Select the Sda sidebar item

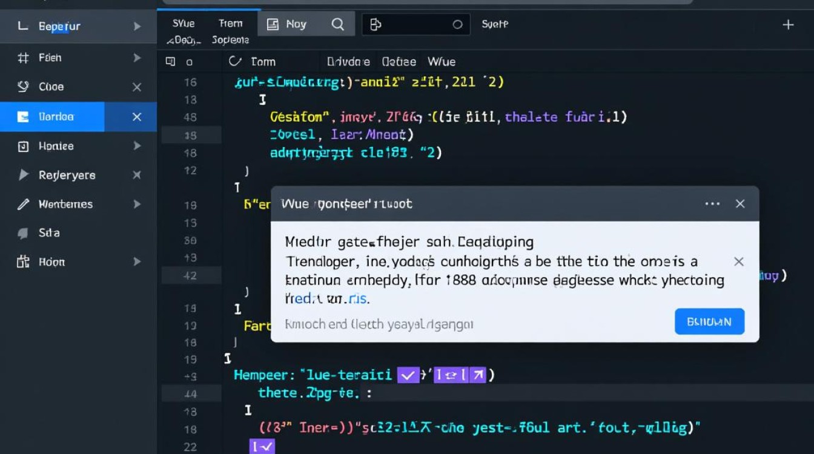[50, 233]
